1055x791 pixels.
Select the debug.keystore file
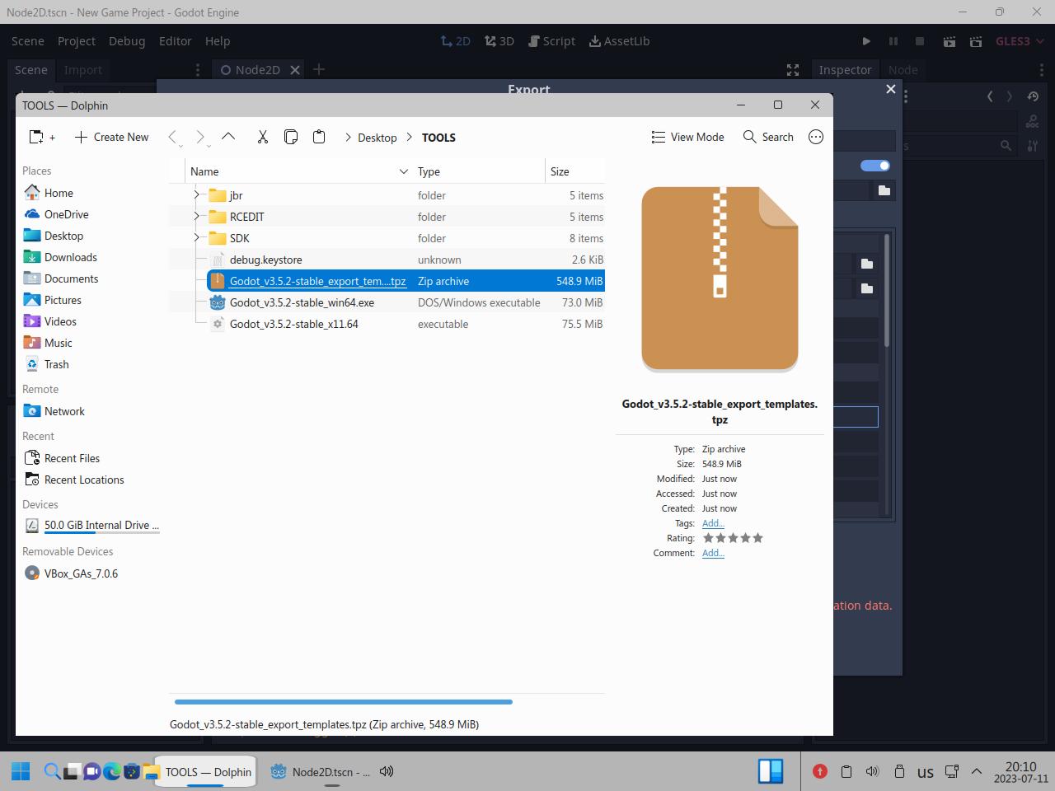pyautogui.click(x=265, y=260)
